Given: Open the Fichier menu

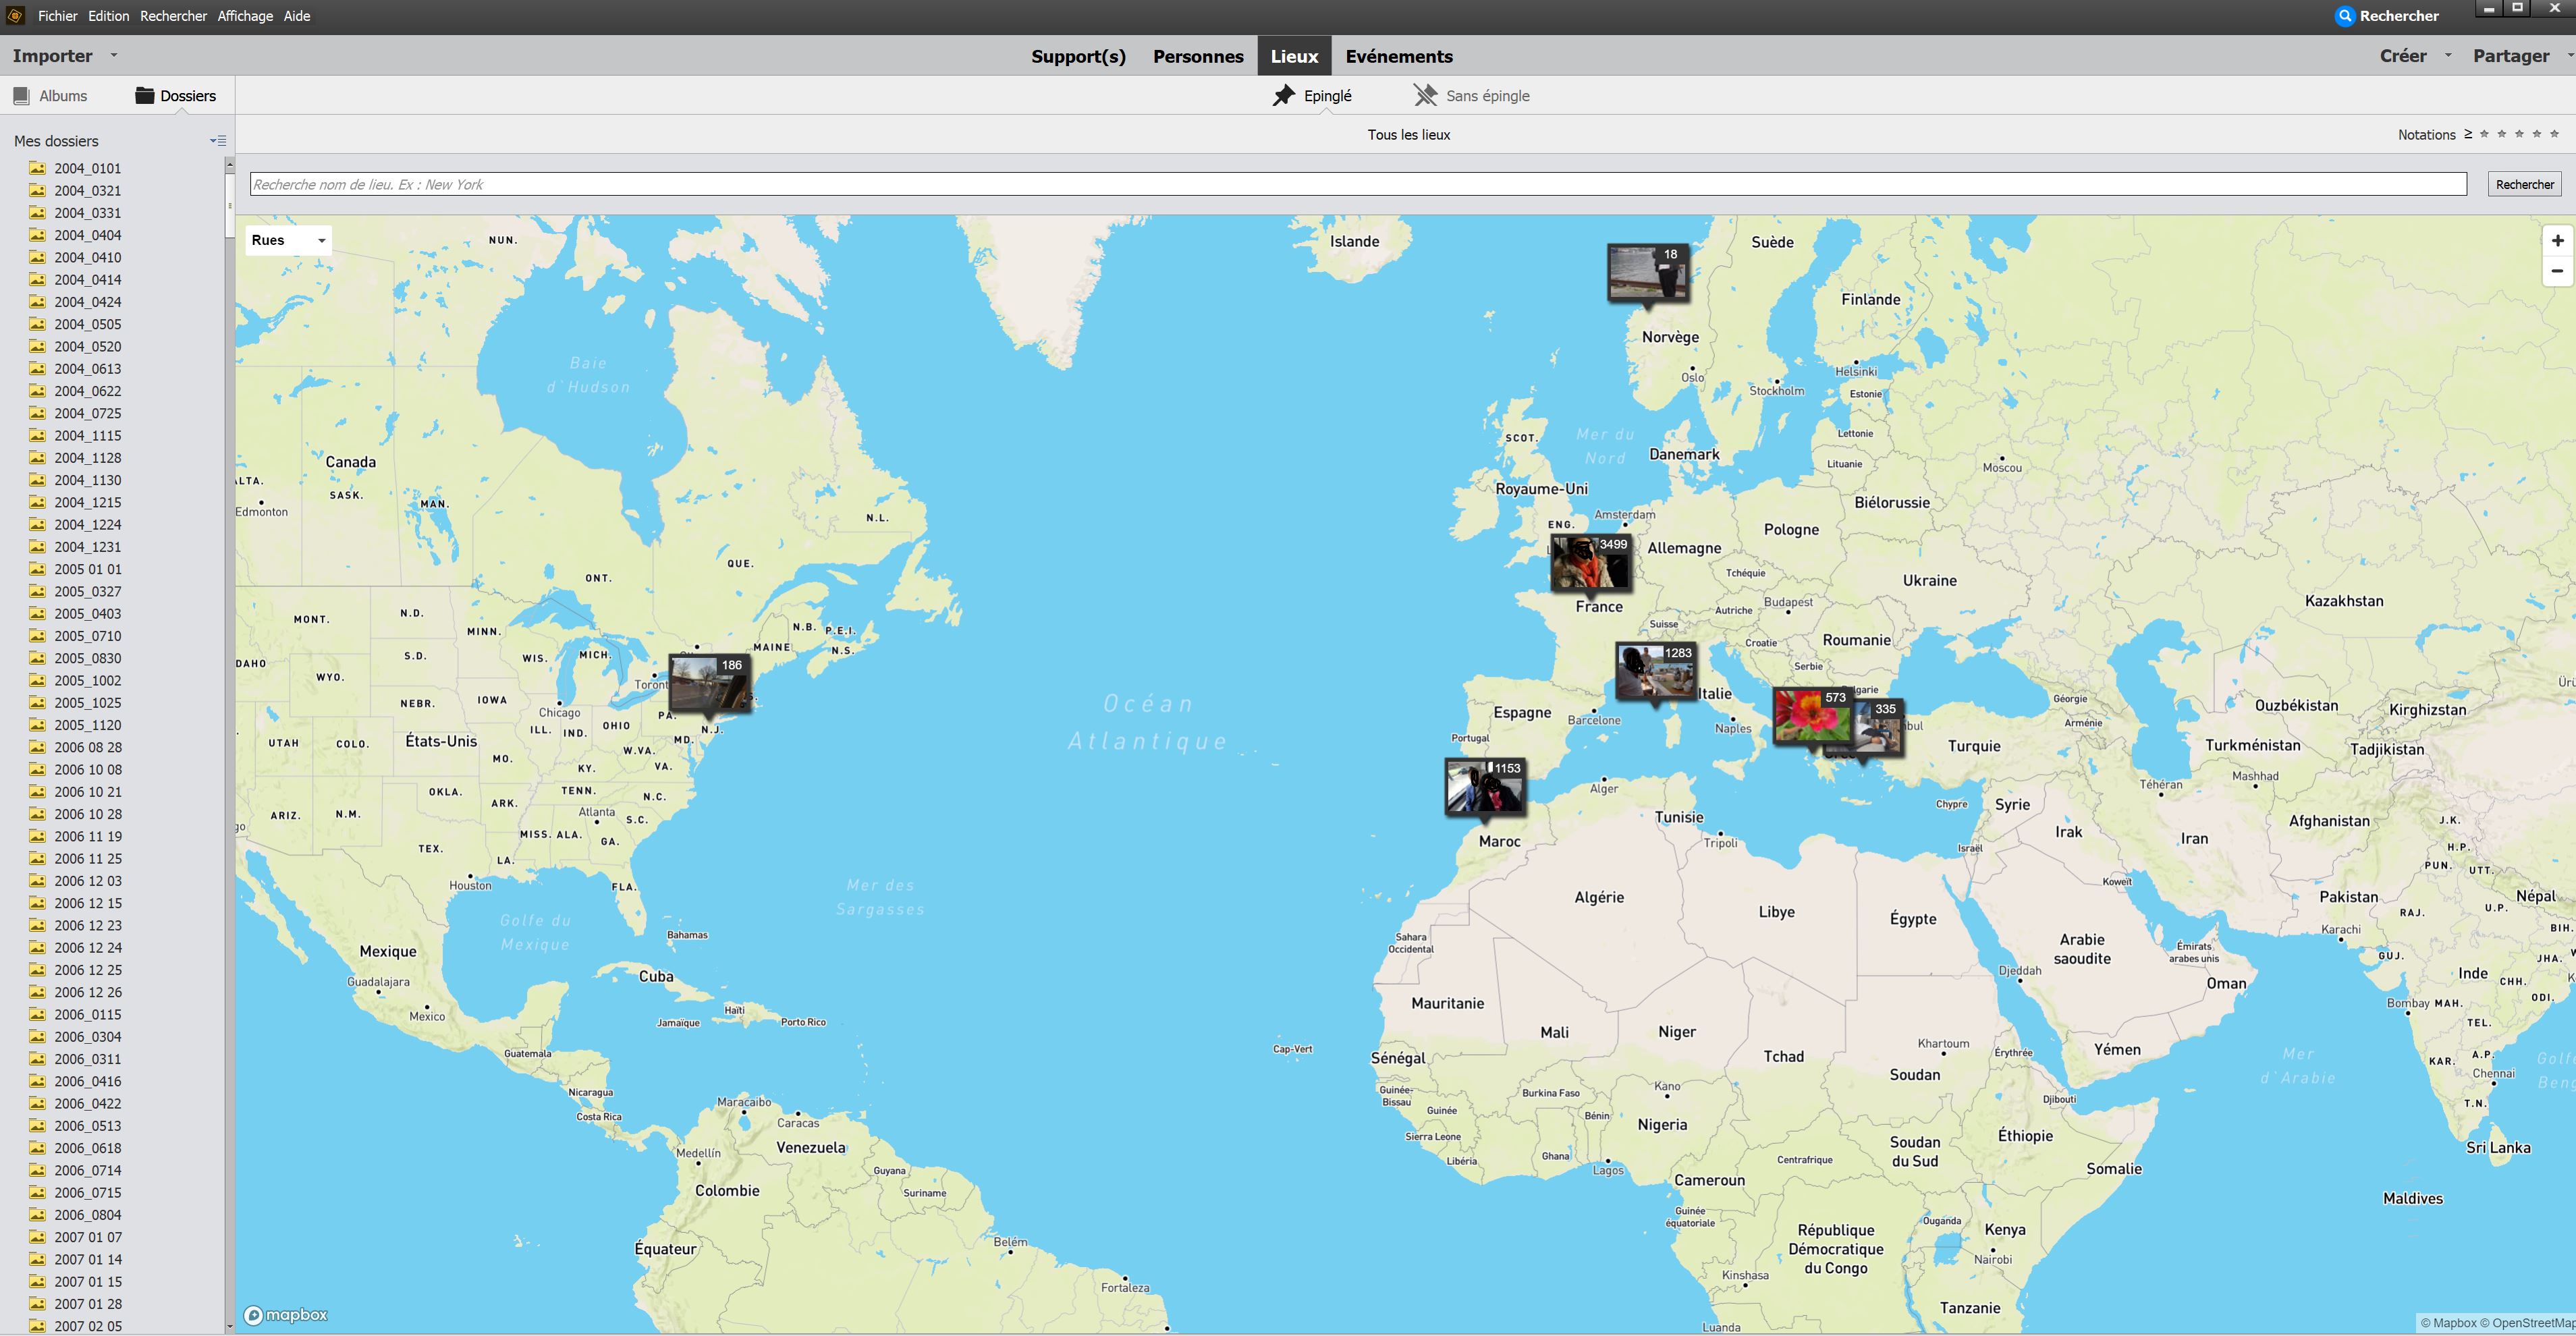Looking at the screenshot, I should (x=57, y=16).
